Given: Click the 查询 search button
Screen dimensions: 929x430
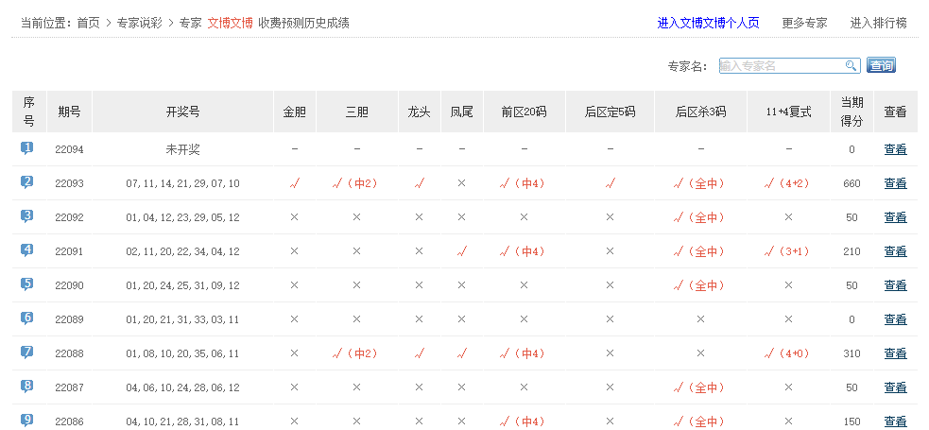Looking at the screenshot, I should click(880, 65).
